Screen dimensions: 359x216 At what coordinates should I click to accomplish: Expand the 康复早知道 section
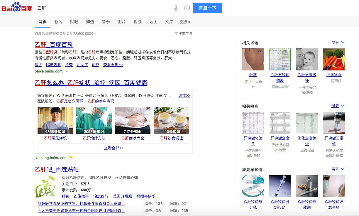click(338, 169)
